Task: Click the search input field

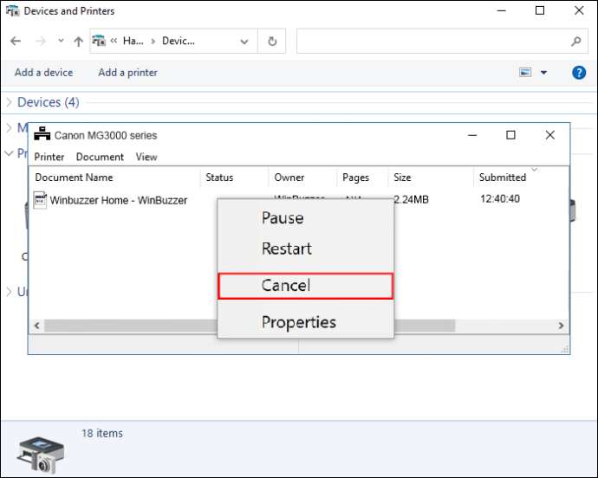Action: (x=432, y=41)
